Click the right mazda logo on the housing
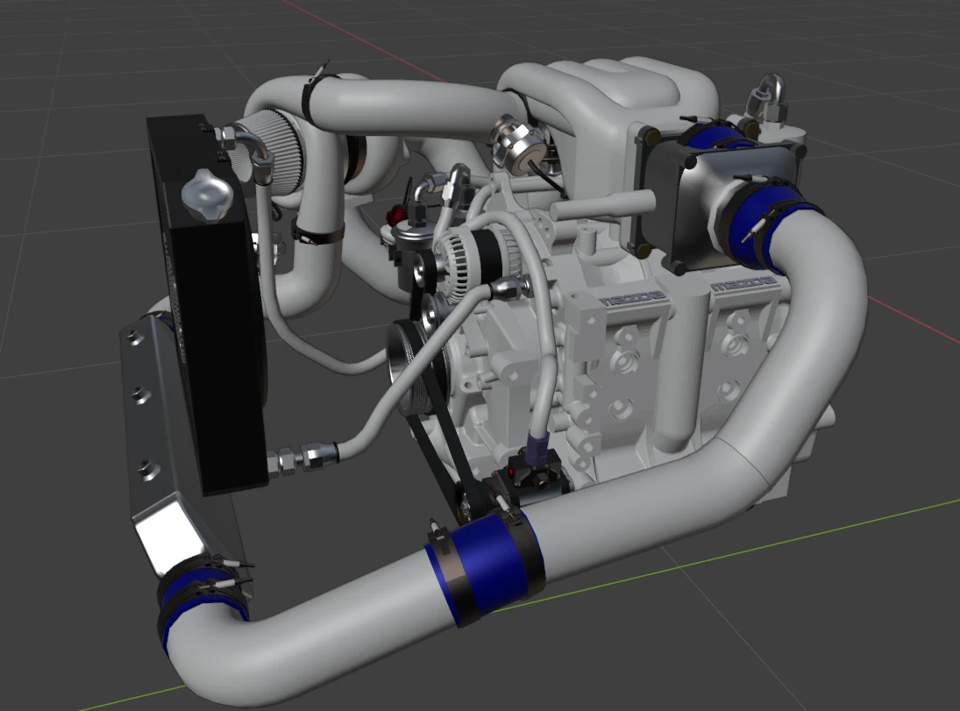The width and height of the screenshot is (960, 711). 743,284
